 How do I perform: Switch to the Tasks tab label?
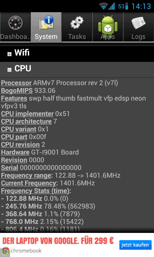[77, 37]
